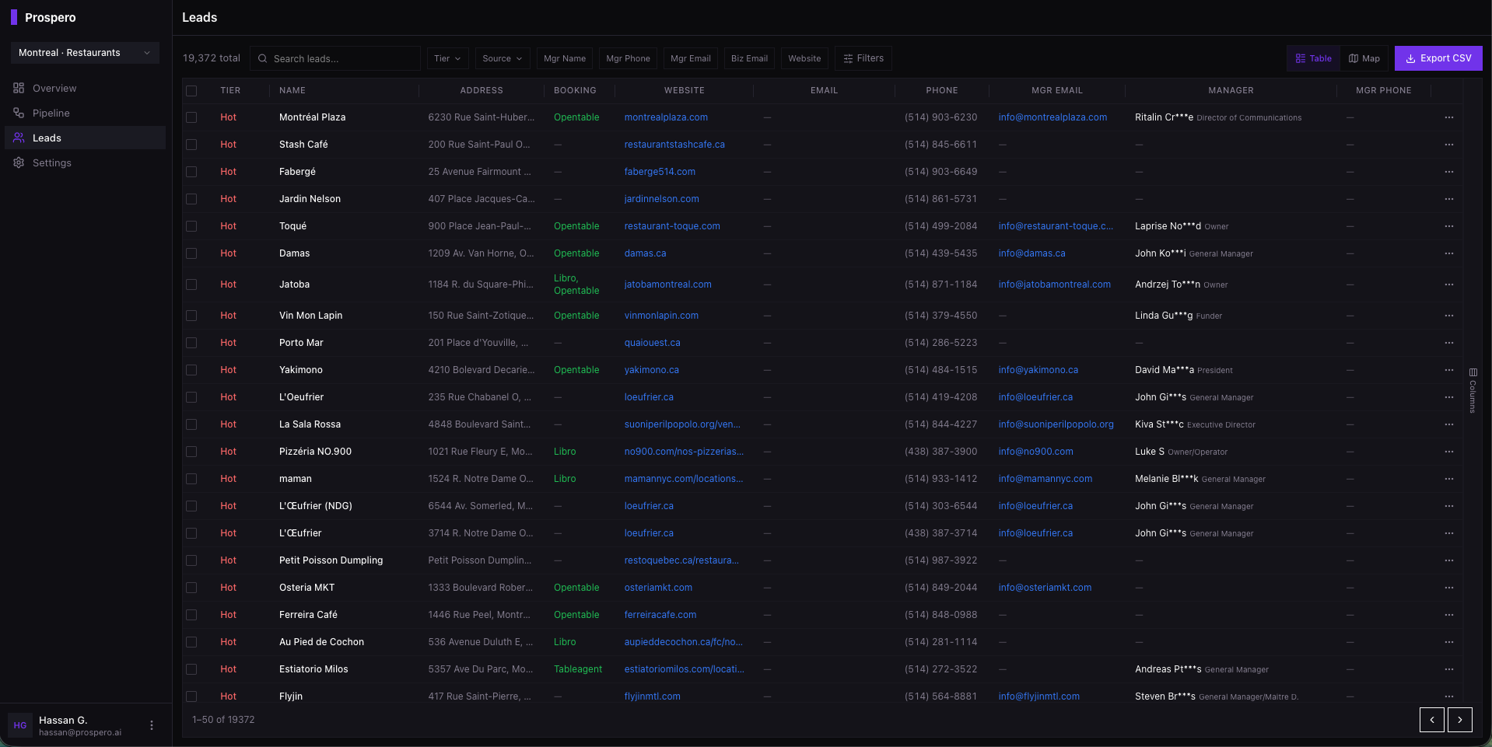
Task: Open row actions for Toqué
Action: (x=1449, y=226)
